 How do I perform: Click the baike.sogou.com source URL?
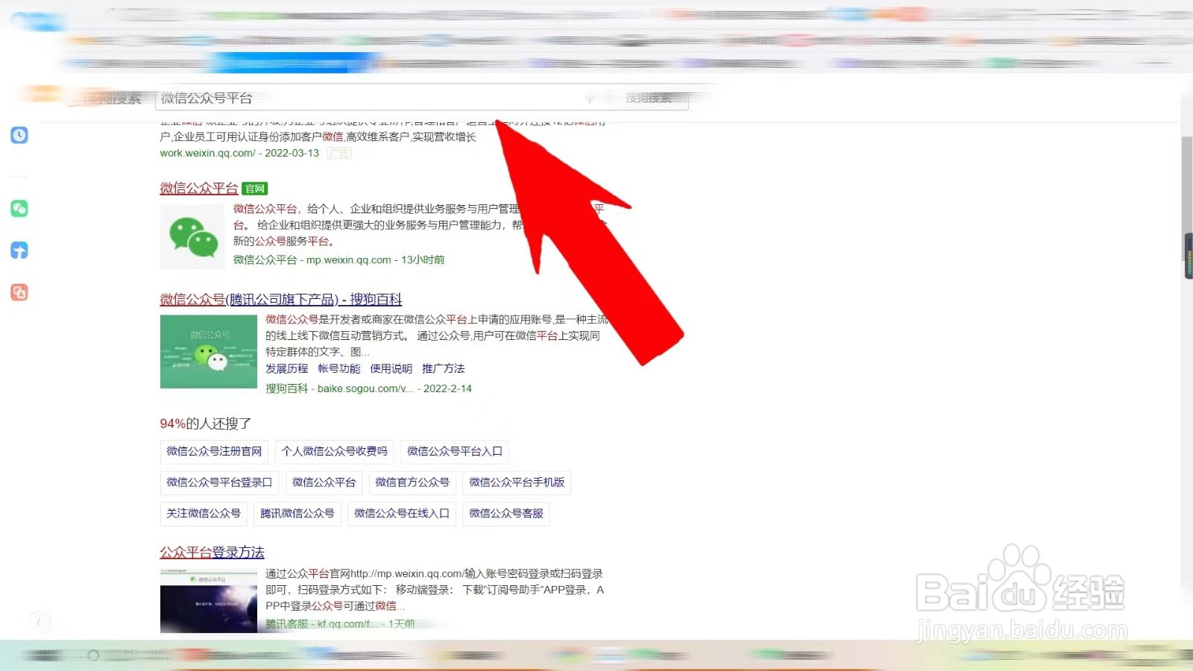365,388
